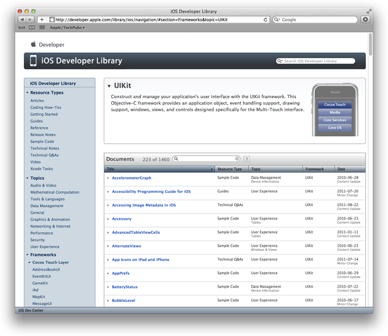Collapse the Resource Types sidebar section
The image size is (388, 336).
tap(27, 93)
